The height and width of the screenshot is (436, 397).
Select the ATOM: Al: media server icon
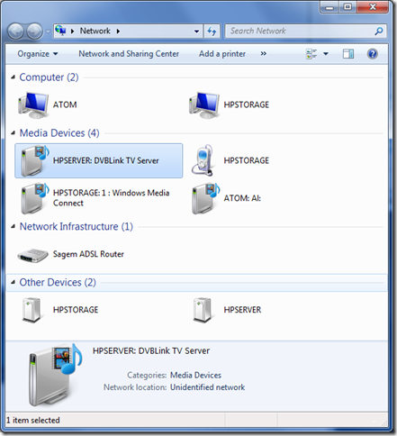point(205,198)
